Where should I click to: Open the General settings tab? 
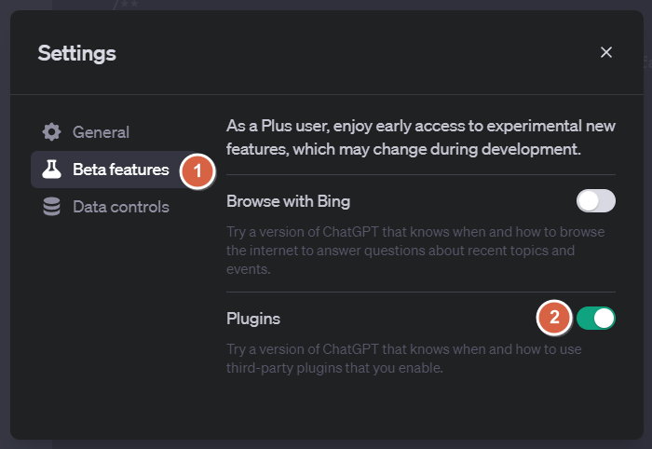pyautogui.click(x=101, y=131)
